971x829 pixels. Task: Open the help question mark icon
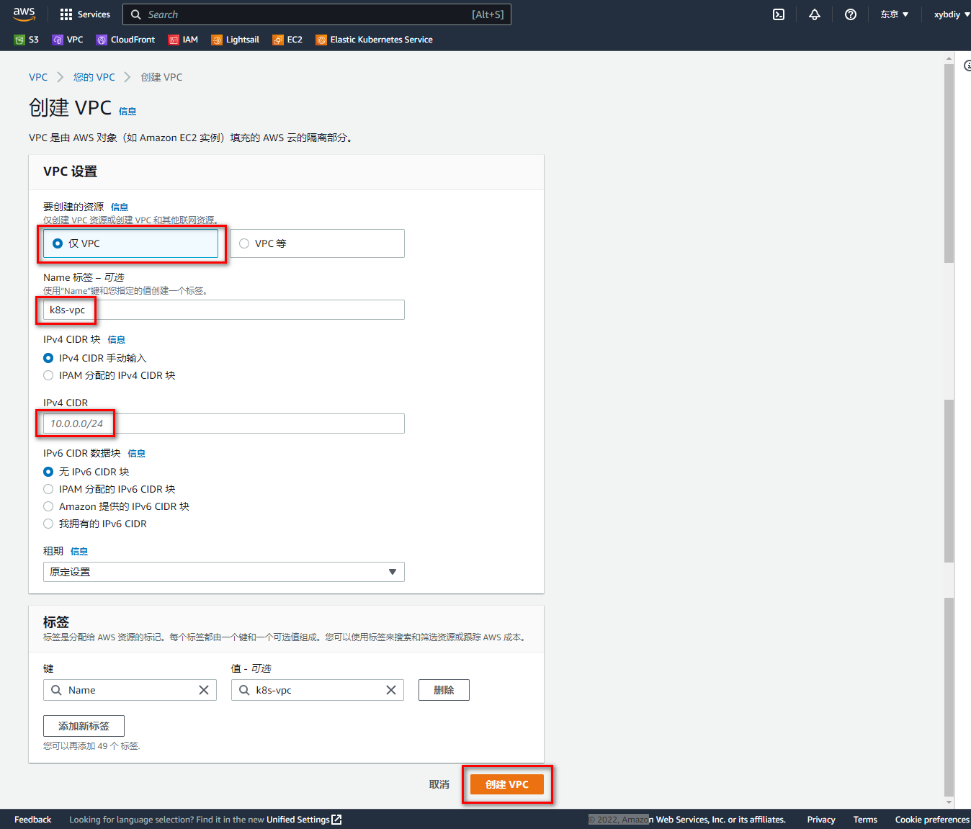click(x=851, y=14)
